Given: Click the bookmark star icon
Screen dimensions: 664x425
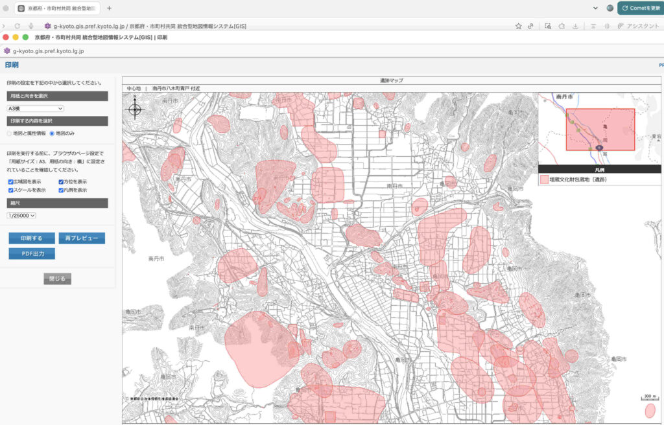Looking at the screenshot, I should tap(518, 26).
